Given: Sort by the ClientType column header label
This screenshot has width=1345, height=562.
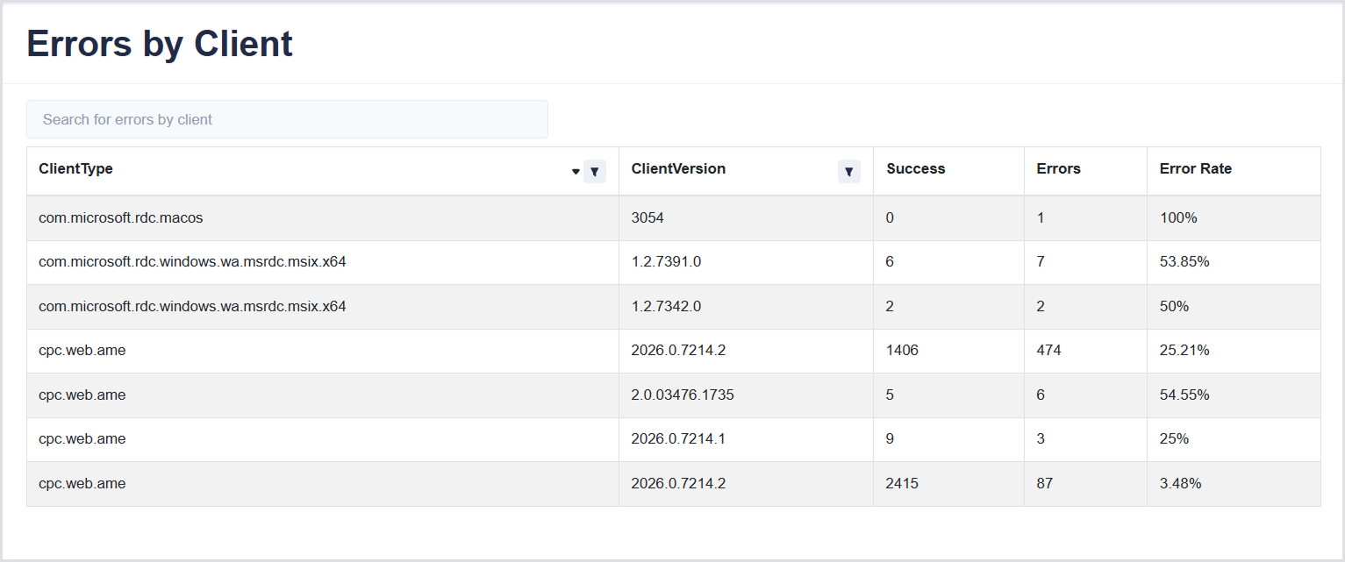Looking at the screenshot, I should 75,169.
